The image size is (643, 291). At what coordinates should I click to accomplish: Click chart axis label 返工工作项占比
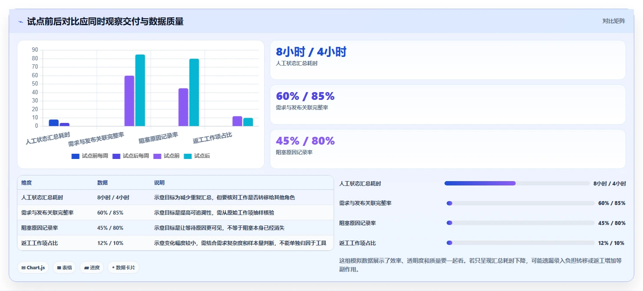212,139
